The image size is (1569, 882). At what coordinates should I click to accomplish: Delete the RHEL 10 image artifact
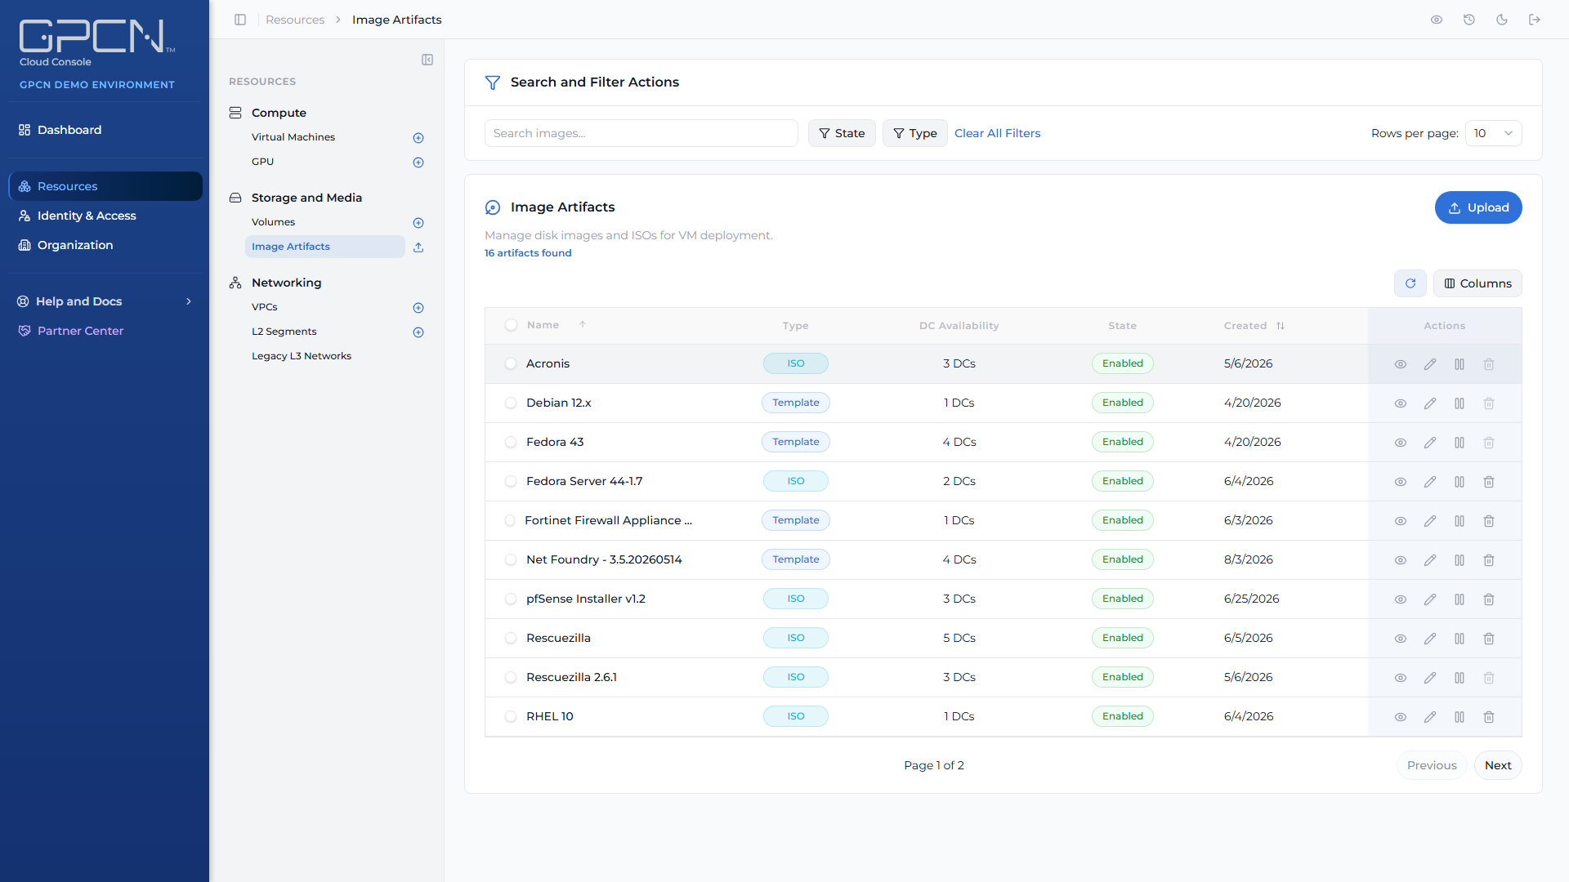[1489, 717]
